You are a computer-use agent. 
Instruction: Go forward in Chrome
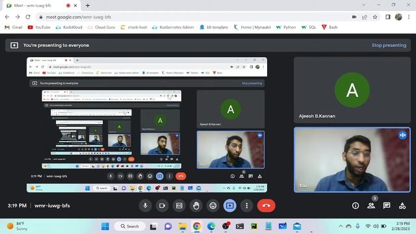click(x=18, y=17)
